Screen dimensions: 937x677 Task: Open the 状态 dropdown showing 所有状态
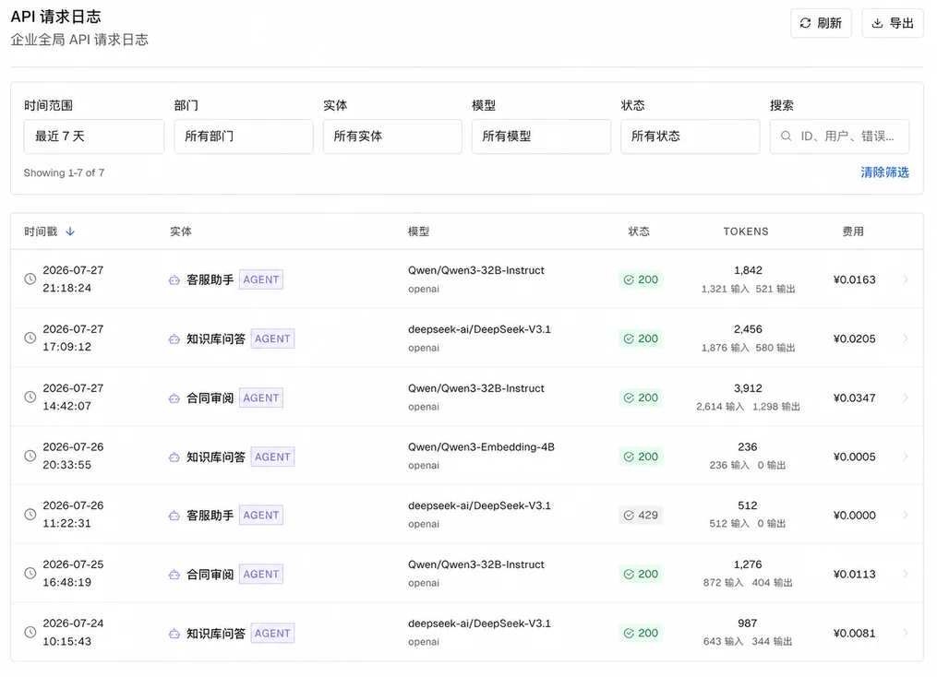[691, 137]
